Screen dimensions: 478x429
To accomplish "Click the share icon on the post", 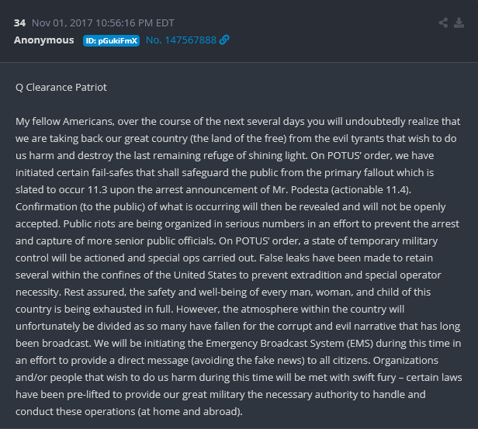I will [444, 22].
